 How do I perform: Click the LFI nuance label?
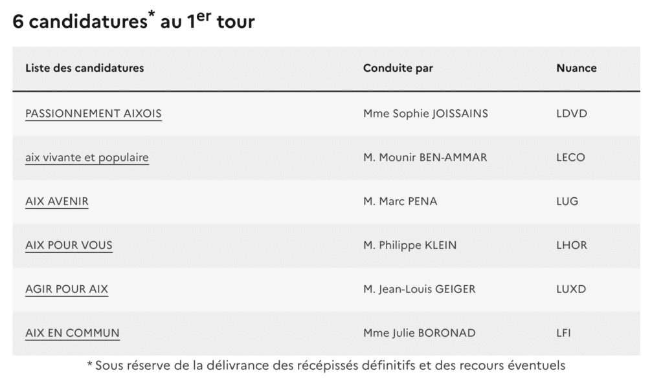click(x=563, y=334)
